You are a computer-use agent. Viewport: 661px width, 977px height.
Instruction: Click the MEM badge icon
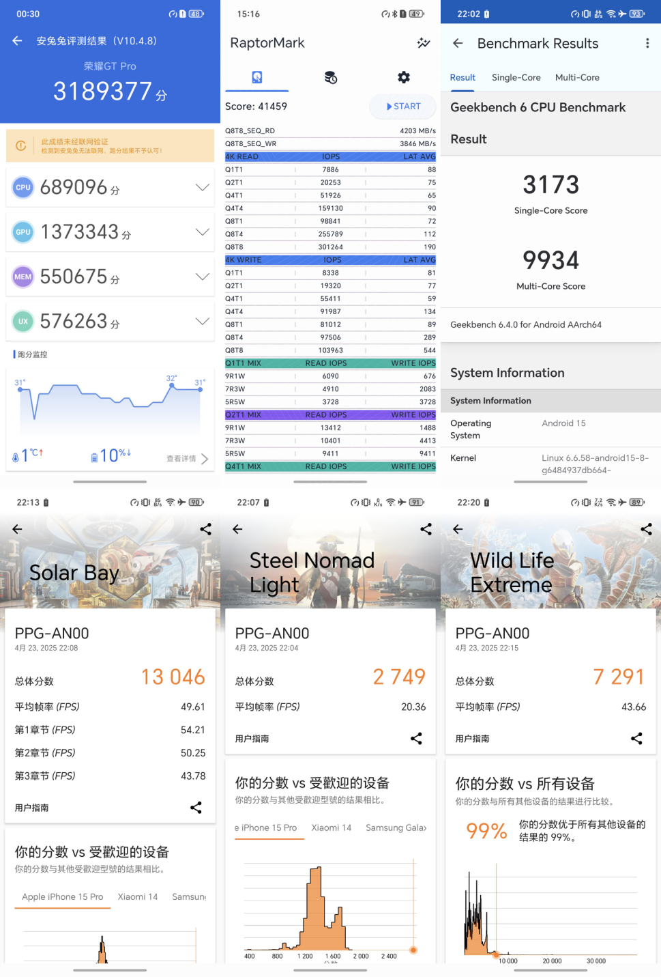click(x=23, y=277)
